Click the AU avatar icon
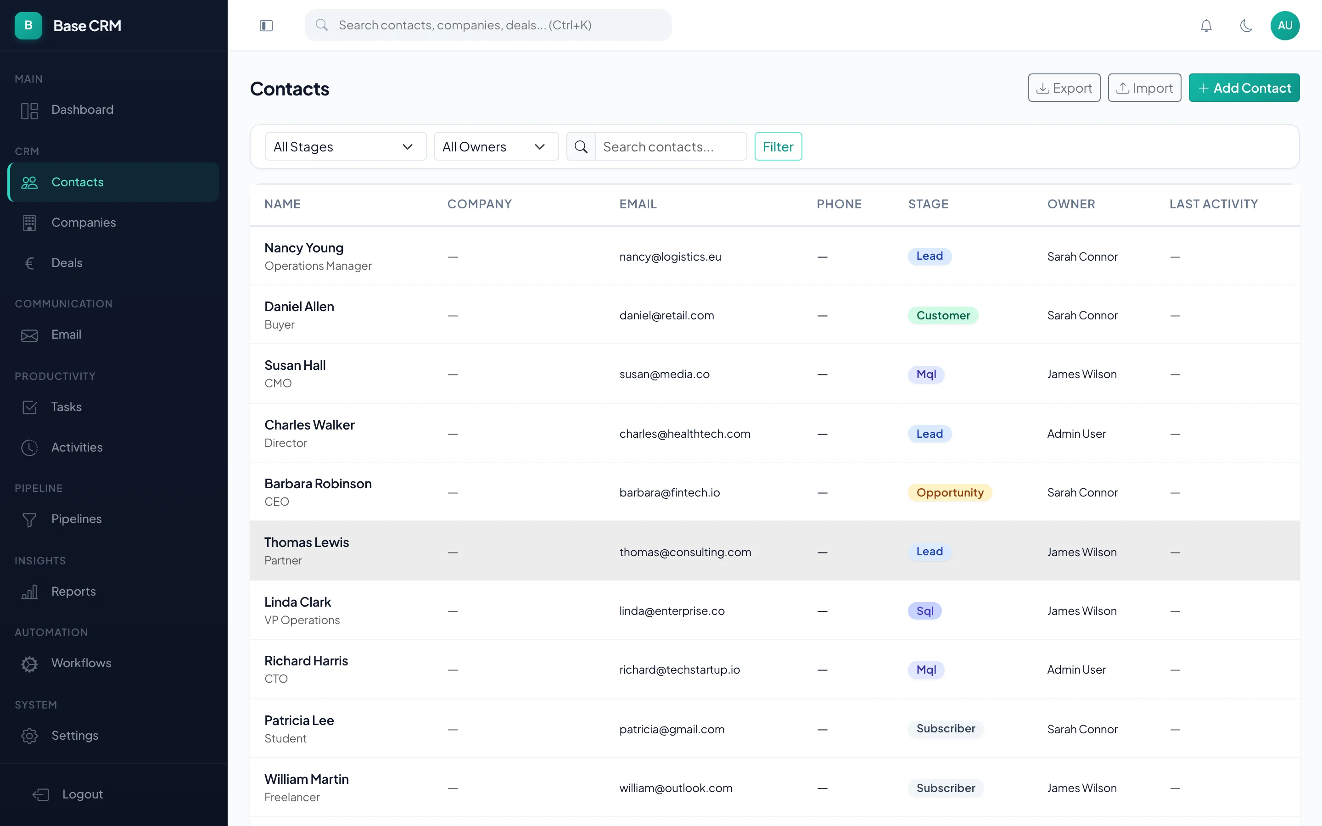The height and width of the screenshot is (826, 1322). tap(1285, 25)
